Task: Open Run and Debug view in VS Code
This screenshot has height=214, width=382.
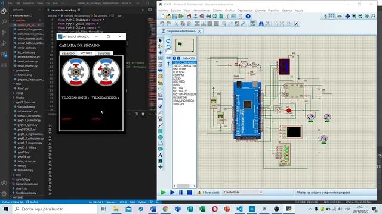Action: (x=4, y=43)
